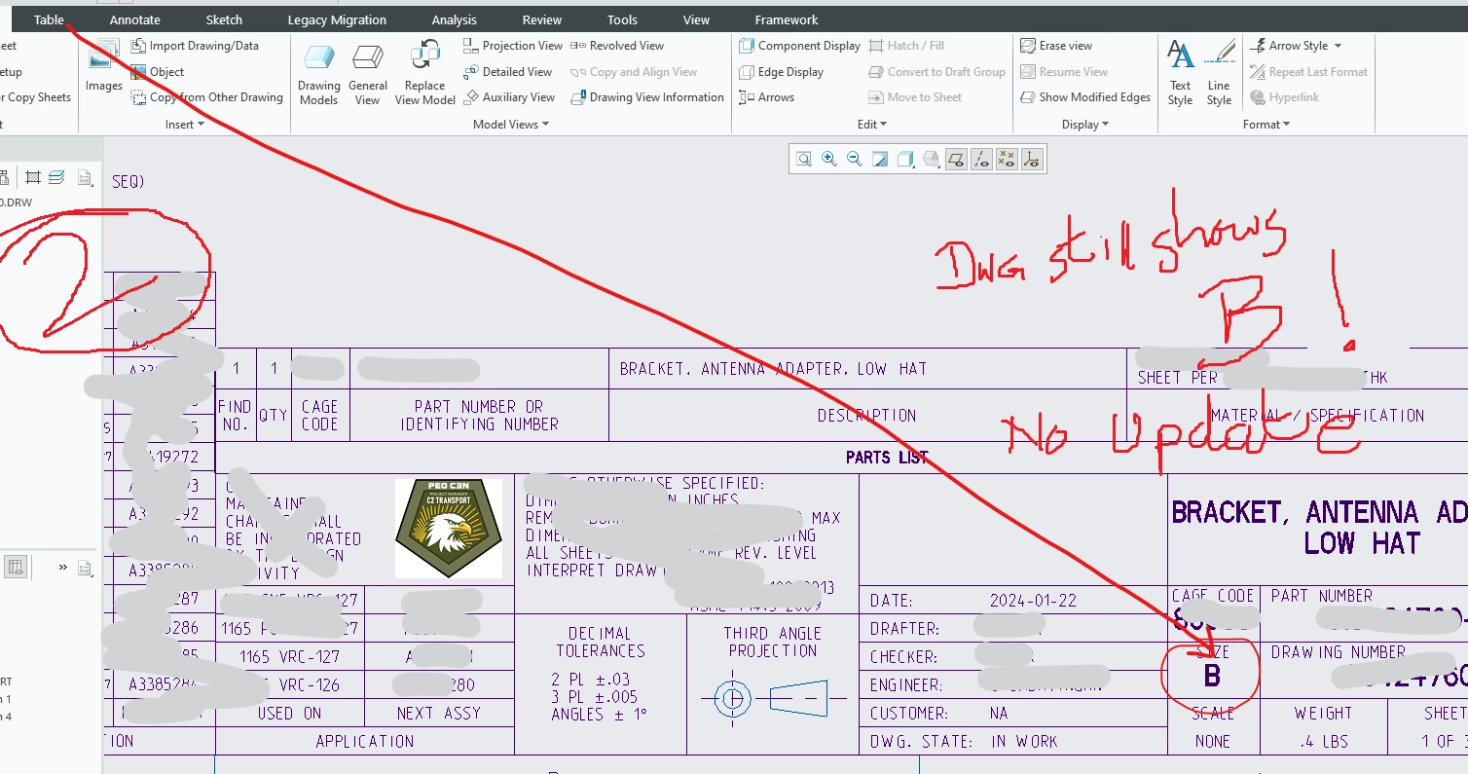
Task: Choose Copy from Other Drawing
Action: click(206, 97)
